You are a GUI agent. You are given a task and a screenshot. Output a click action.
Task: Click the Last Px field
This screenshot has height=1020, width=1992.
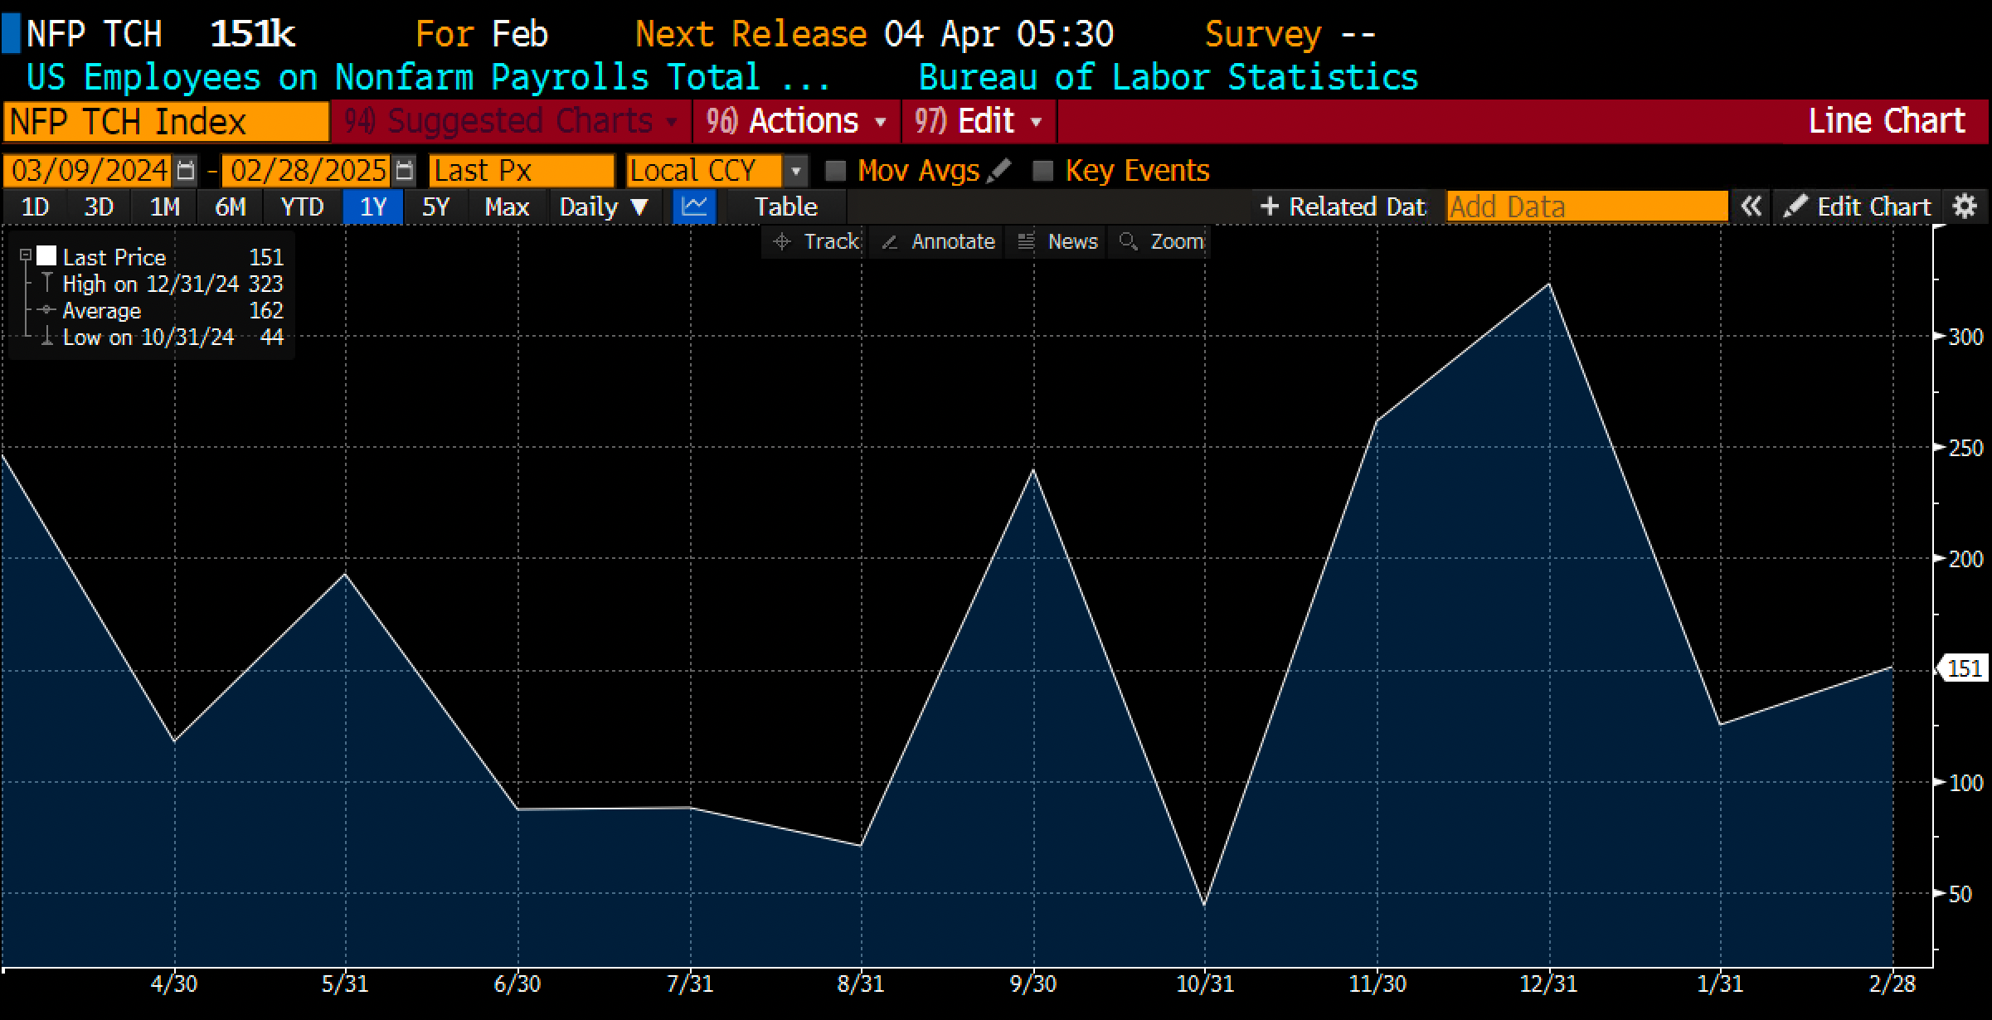(522, 171)
